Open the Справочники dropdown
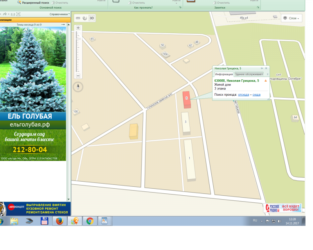Image resolution: width=313 pixels, height=250 pixels. pyautogui.click(x=59, y=14)
